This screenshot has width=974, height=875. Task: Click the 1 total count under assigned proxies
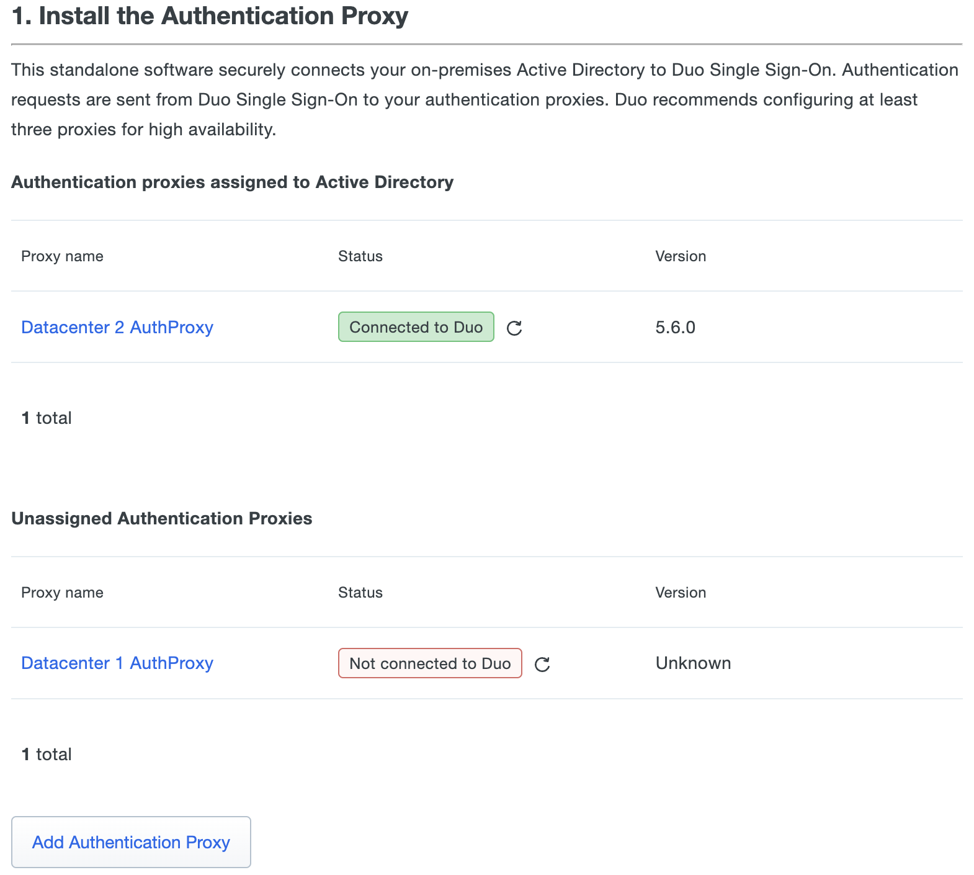coord(47,418)
